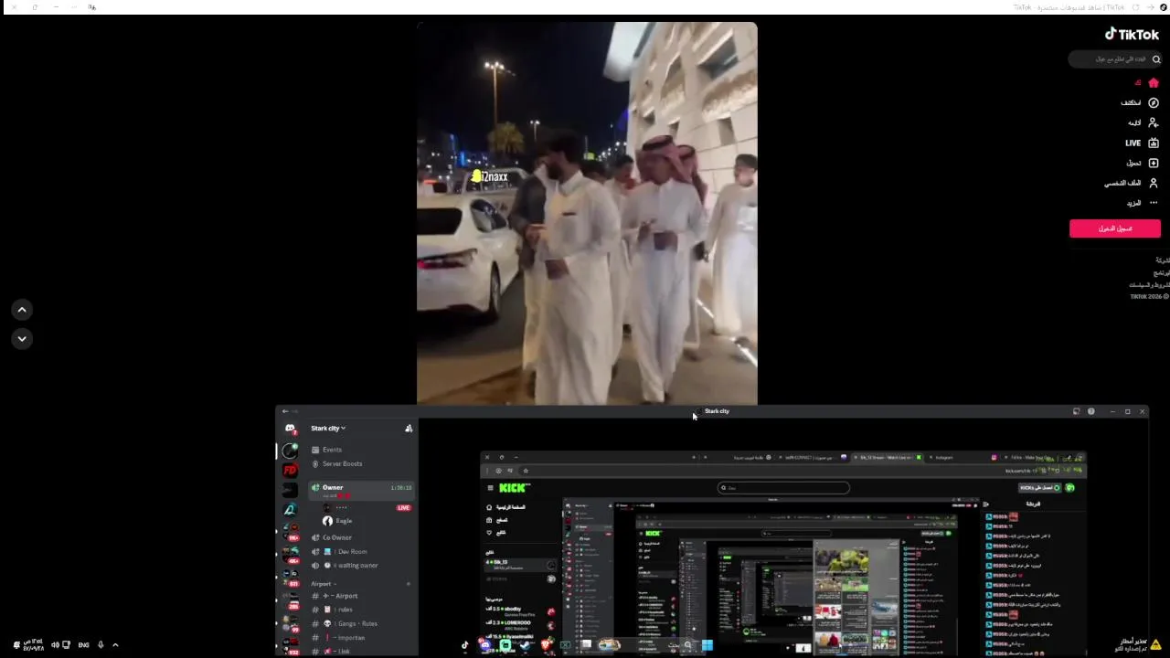1170x658 pixels.
Task: Click the Kick logo in streamed browser
Action: pyautogui.click(x=512, y=488)
